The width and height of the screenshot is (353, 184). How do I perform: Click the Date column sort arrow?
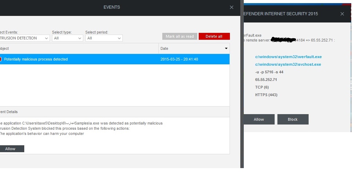[226, 48]
